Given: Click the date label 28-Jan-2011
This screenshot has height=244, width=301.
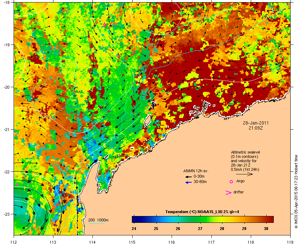Looking at the screenshot, I should pyautogui.click(x=256, y=123).
